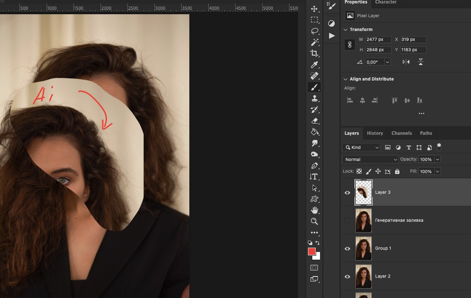Activate the Eyedropper tool
Viewport: 471px width, 298px height.
(x=314, y=65)
